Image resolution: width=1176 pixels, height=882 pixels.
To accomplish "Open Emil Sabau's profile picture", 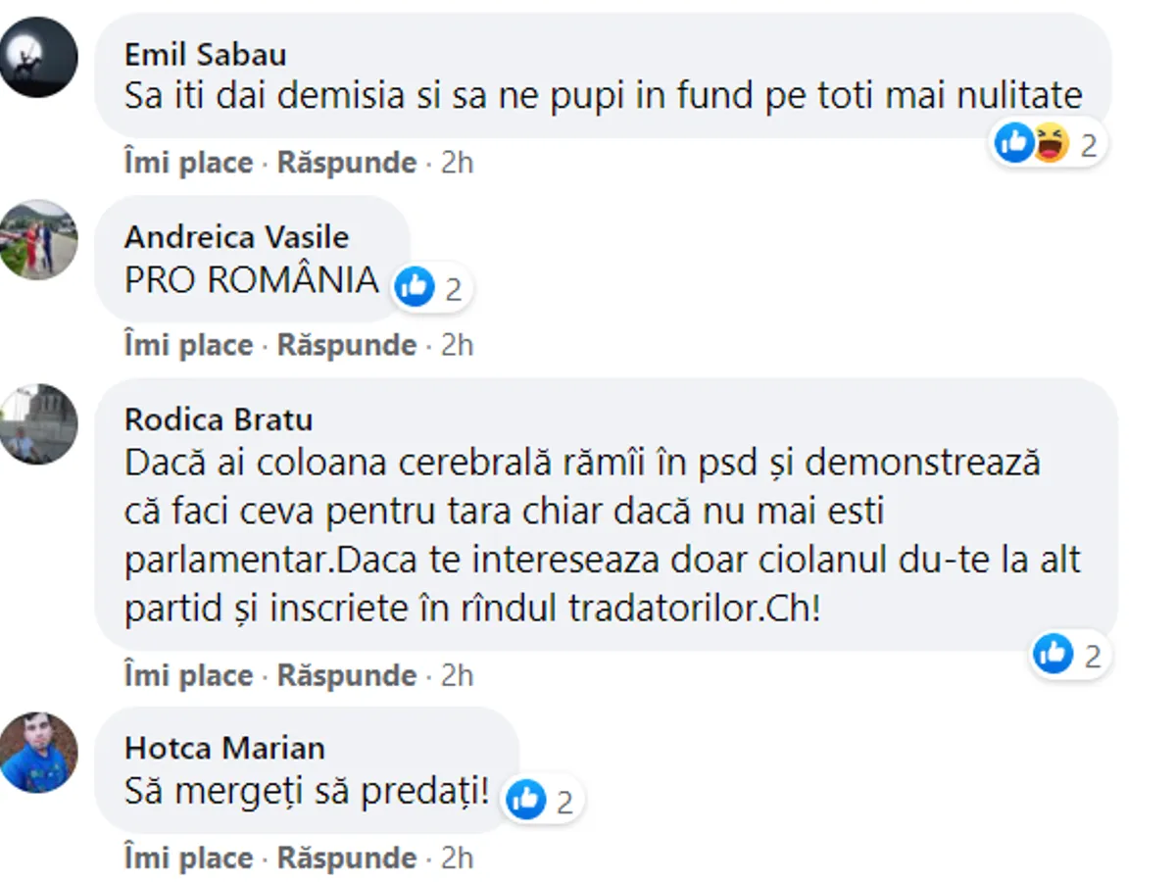I will (38, 57).
